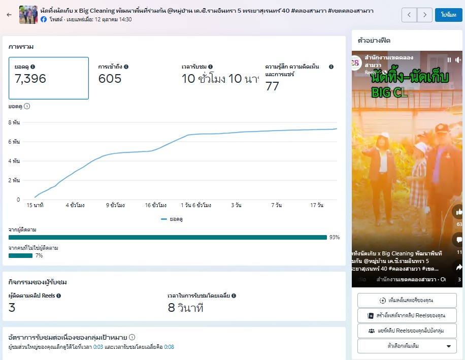Click the info icon beside เวลารับชม

(x=210, y=67)
